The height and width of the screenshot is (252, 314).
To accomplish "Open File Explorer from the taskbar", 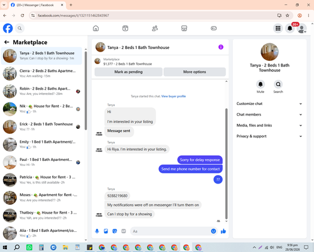I will click(x=65, y=248).
